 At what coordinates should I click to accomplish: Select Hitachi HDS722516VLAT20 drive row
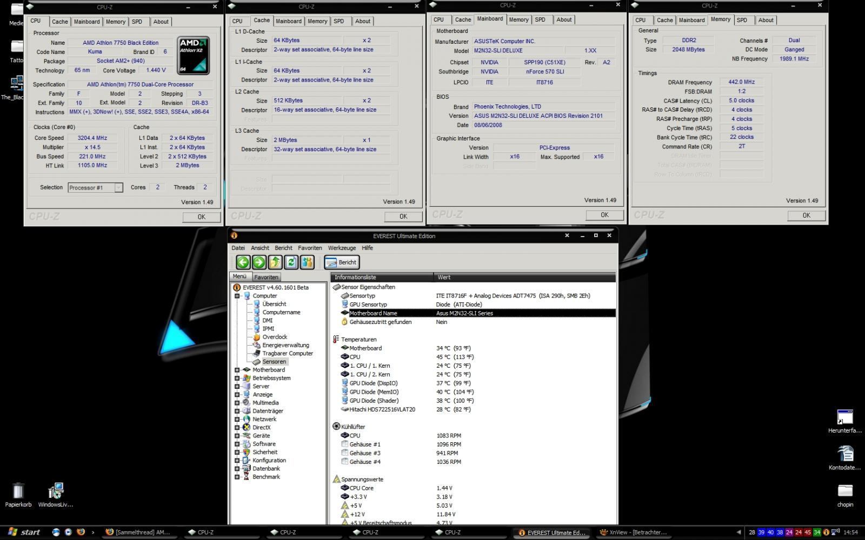(x=478, y=409)
